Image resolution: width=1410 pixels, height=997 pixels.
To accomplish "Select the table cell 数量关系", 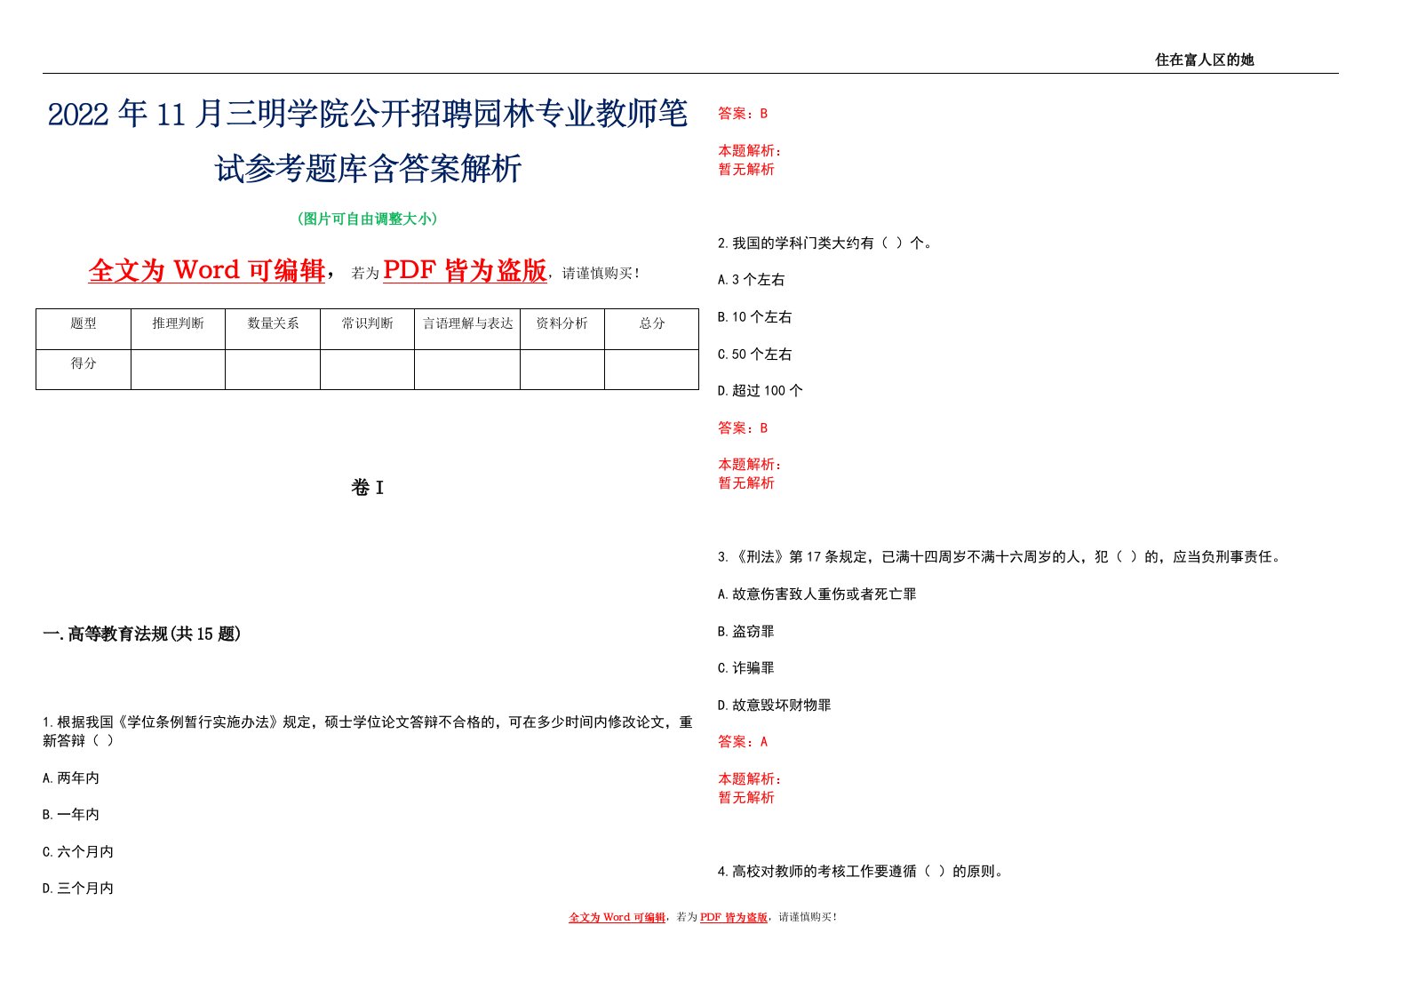I will (273, 329).
